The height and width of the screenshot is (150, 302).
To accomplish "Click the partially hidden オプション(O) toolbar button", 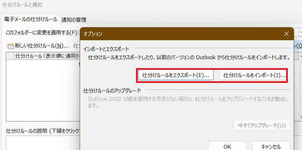I will click(x=298, y=45).
